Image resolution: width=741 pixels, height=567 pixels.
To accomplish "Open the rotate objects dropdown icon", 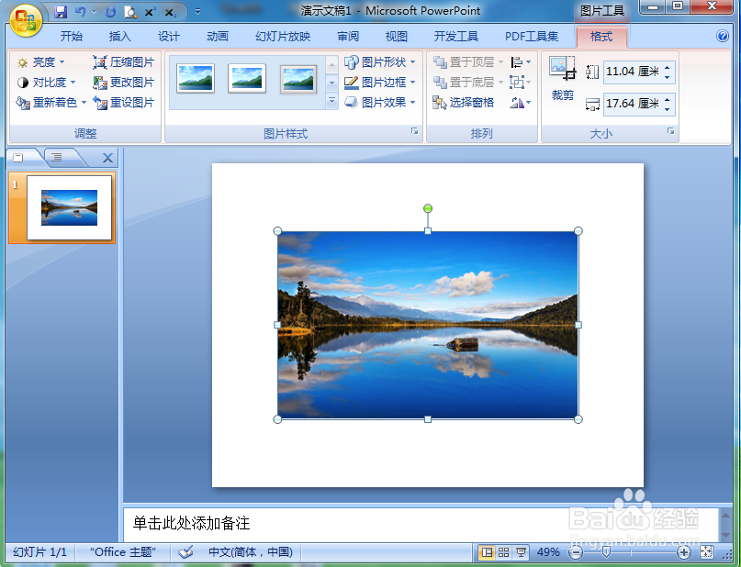I will pyautogui.click(x=521, y=103).
